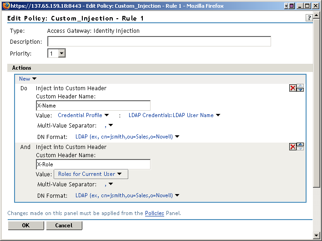Viewport: 322px width, 241px height.
Task: Expand LDAP Credentials:LDAP User Name dropdown
Action: coord(174,115)
